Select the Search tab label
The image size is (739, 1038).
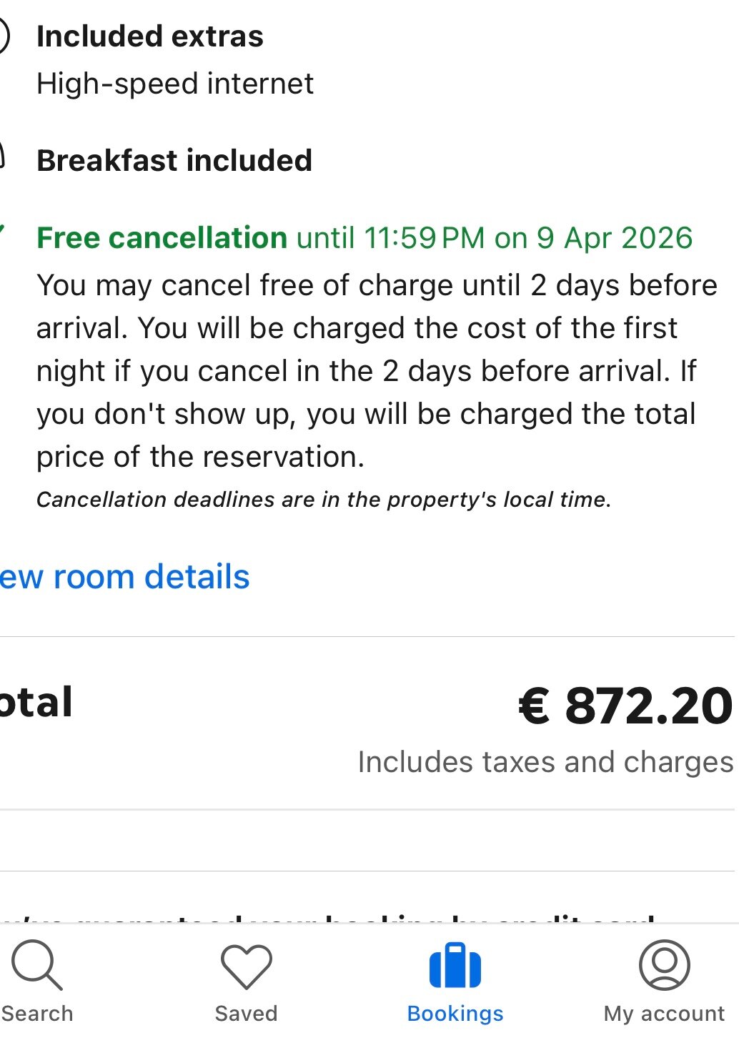point(37,1014)
